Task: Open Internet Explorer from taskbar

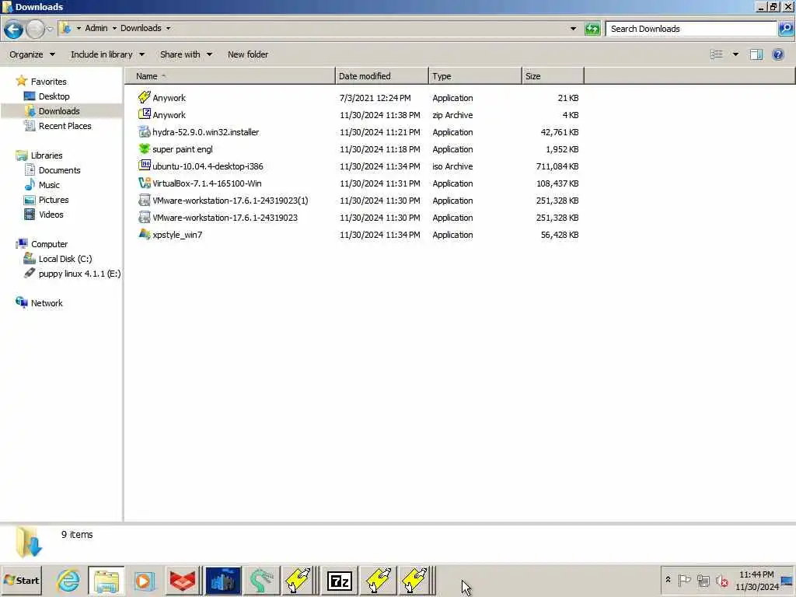Action: coord(68,580)
